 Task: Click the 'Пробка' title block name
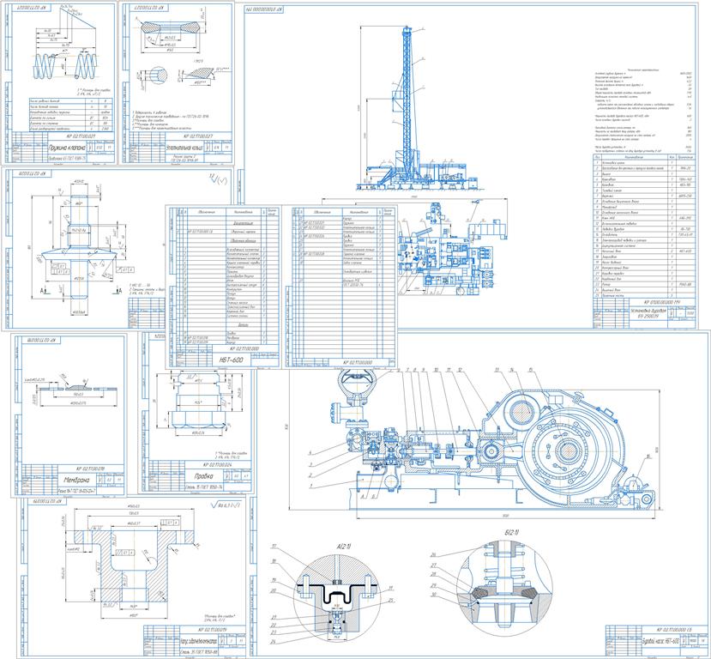coord(202,477)
